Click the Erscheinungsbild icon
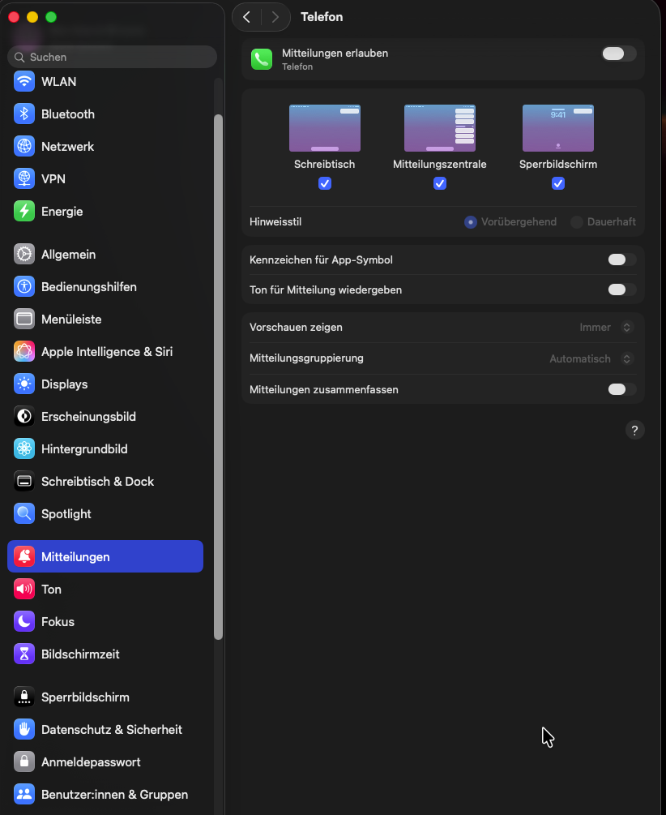This screenshot has height=815, width=666. tap(23, 416)
